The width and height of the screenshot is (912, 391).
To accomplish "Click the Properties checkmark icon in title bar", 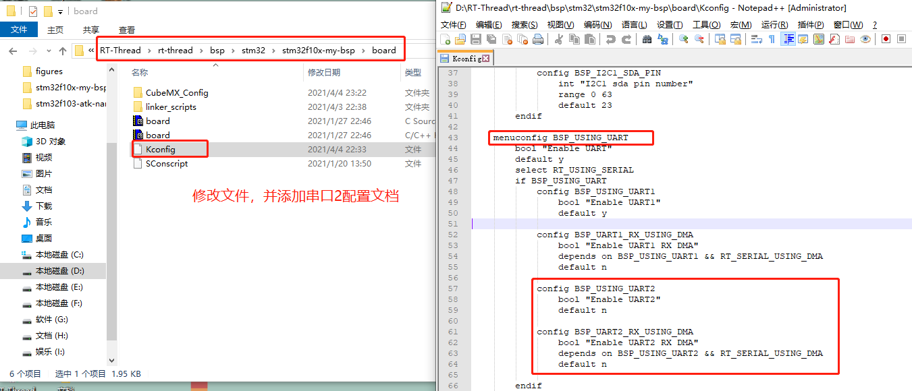I will point(33,11).
